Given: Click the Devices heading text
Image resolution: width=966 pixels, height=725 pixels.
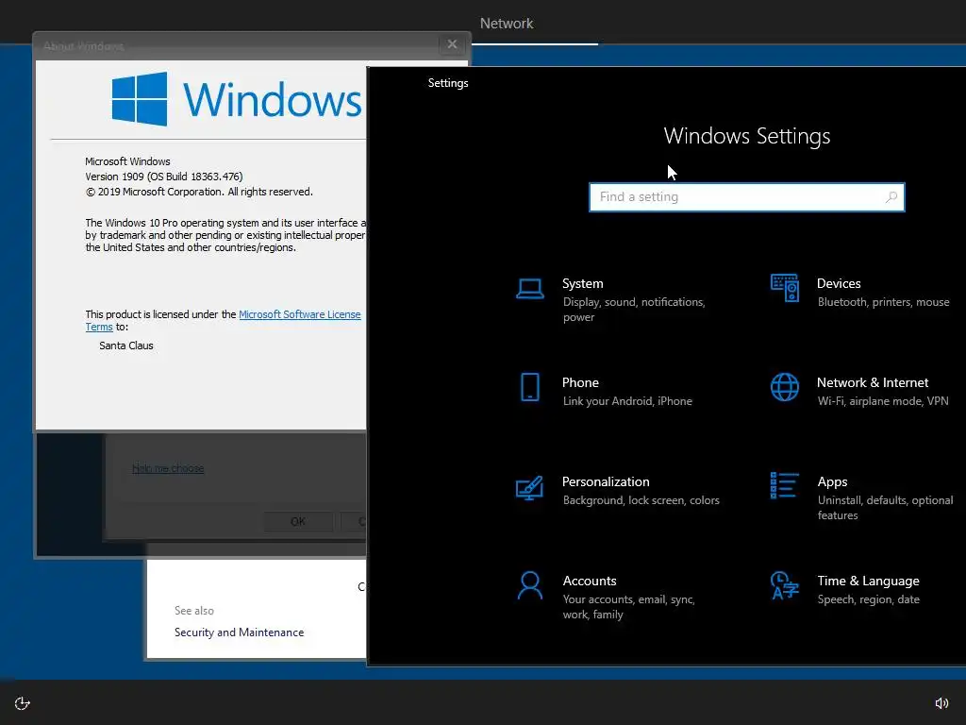Looking at the screenshot, I should (839, 283).
